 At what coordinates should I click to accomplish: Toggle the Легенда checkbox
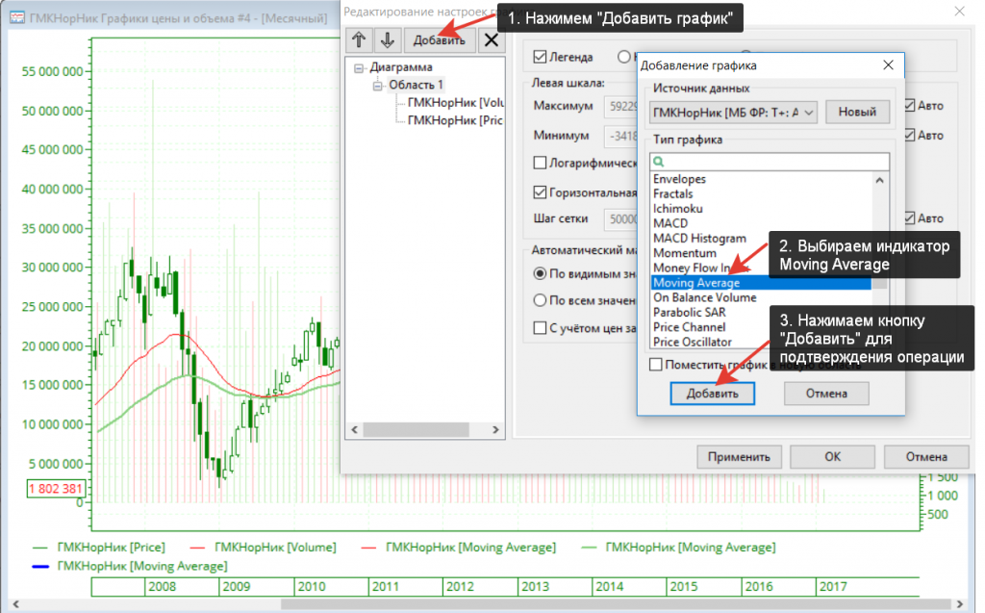540,57
